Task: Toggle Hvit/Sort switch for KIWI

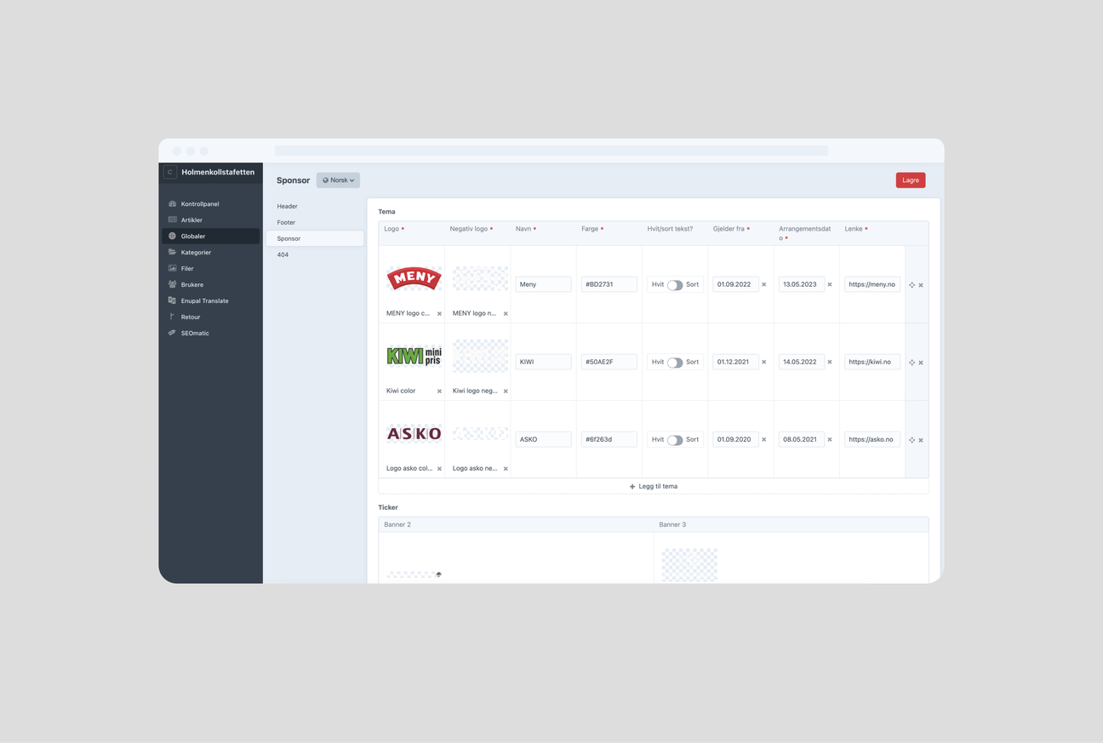Action: (x=675, y=363)
